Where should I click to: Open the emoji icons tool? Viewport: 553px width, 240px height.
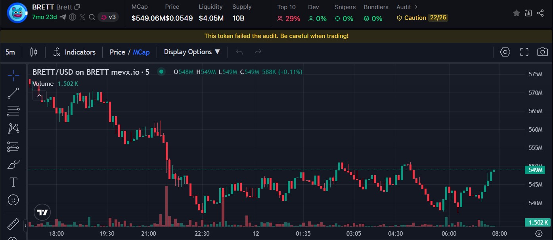pos(13,200)
